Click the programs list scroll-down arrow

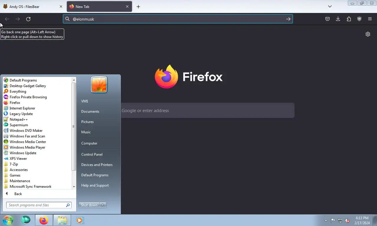(74, 187)
